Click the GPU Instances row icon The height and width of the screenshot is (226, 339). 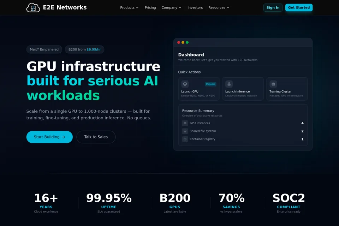tap(185, 123)
